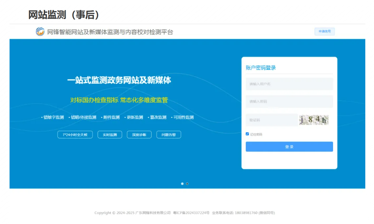
Task: Focus the 请输入用户名 username field
Action: click(289, 84)
